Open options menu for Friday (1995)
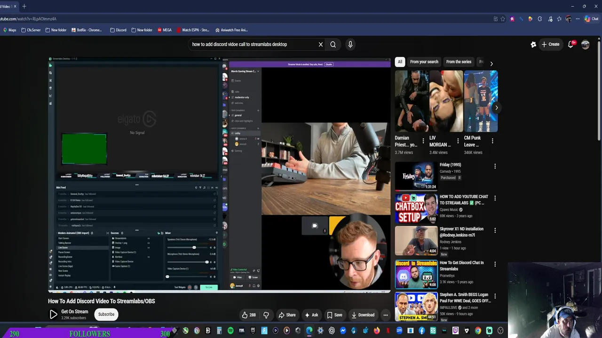Screen dimensions: 602x338 (x=495, y=166)
